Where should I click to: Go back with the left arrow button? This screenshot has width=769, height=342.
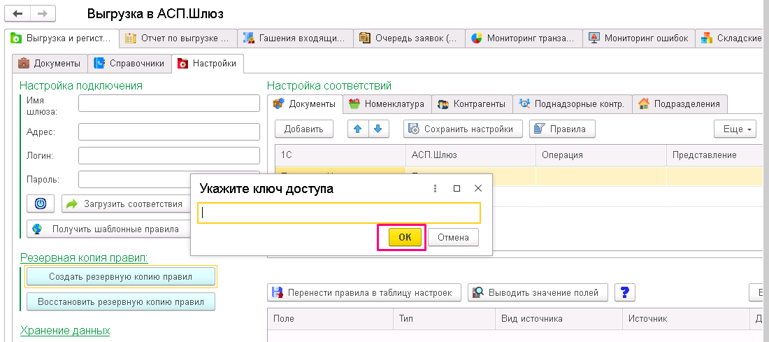[17, 14]
